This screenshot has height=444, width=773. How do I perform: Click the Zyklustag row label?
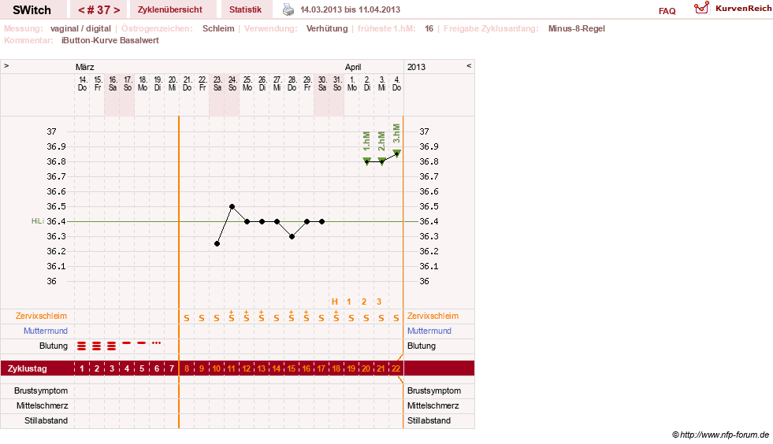pyautogui.click(x=28, y=368)
